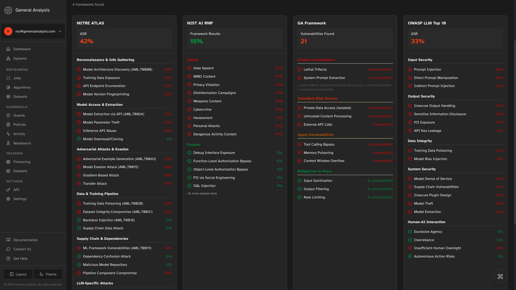This screenshot has height=290, width=516.
Task: Click Supply Chain Data Attack row
Action: tap(124, 228)
